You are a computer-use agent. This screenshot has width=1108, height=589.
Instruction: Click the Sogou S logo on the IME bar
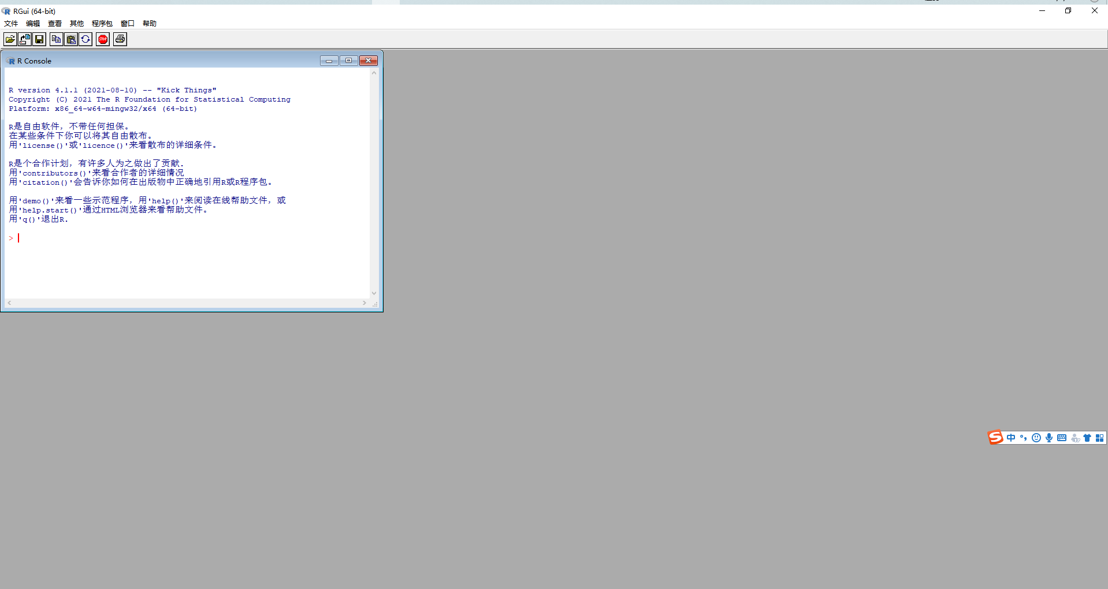pos(995,438)
